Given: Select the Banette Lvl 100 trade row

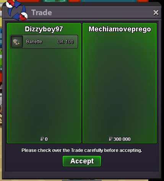Looking at the screenshot, I should click(x=44, y=42).
